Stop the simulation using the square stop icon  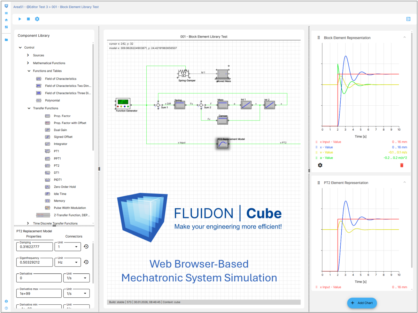point(28,19)
